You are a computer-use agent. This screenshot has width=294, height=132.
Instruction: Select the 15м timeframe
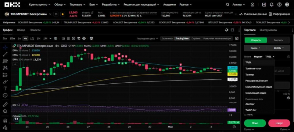(12, 39)
